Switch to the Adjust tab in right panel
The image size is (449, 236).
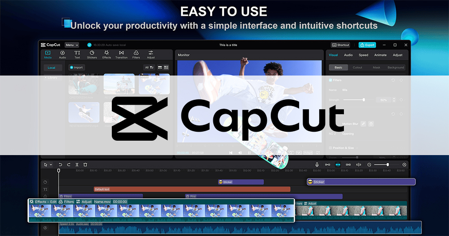click(x=397, y=55)
